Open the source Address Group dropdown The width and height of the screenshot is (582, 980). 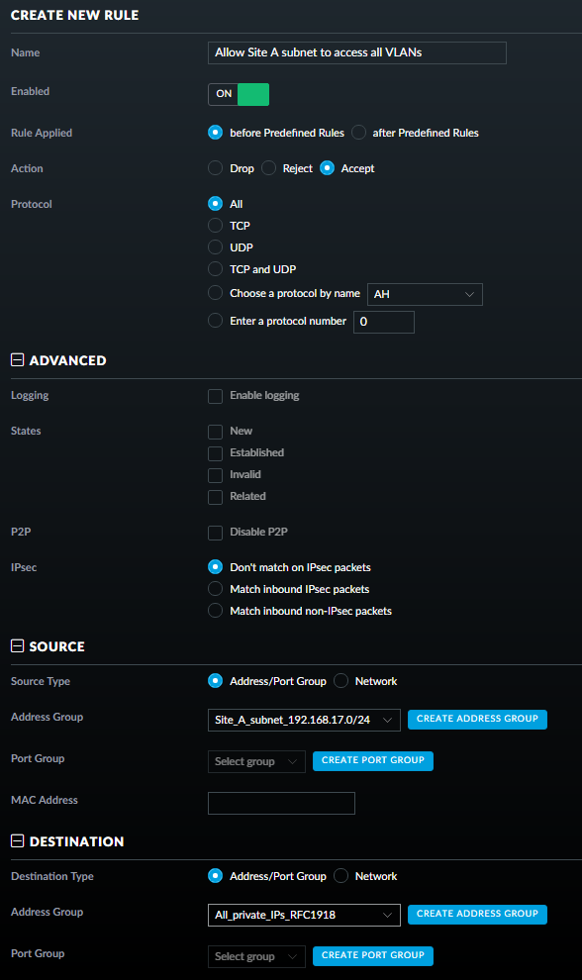click(304, 720)
